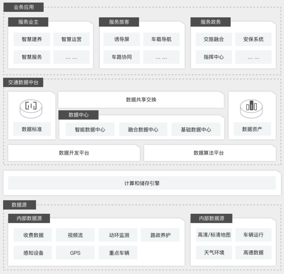Open the 基础数据中心 box
This screenshot has height=274, width=284.
pos(196,129)
